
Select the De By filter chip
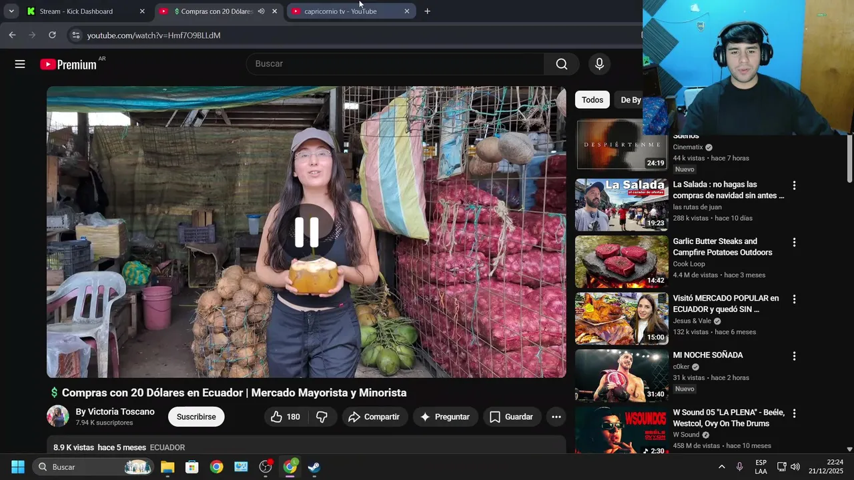629,100
